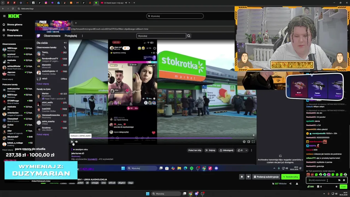The height and width of the screenshot is (197, 350).
Task: Mute the Twitch clip volume
Action: click(x=77, y=142)
